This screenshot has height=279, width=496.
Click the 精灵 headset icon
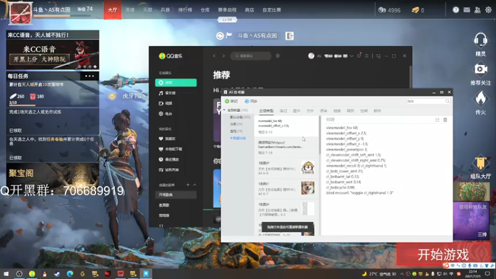pyautogui.click(x=480, y=40)
